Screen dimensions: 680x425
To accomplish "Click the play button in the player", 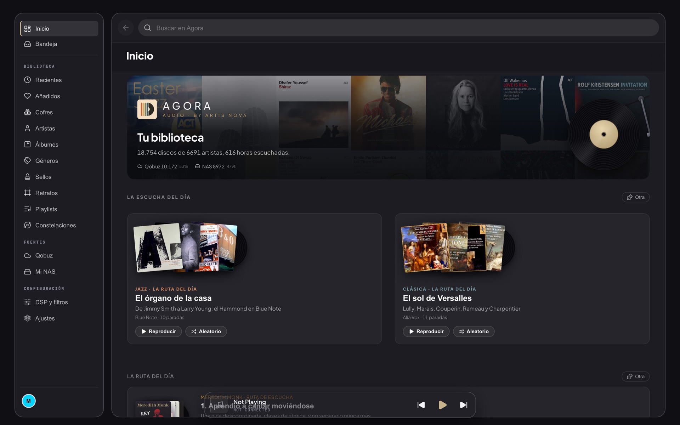I will (x=442, y=405).
